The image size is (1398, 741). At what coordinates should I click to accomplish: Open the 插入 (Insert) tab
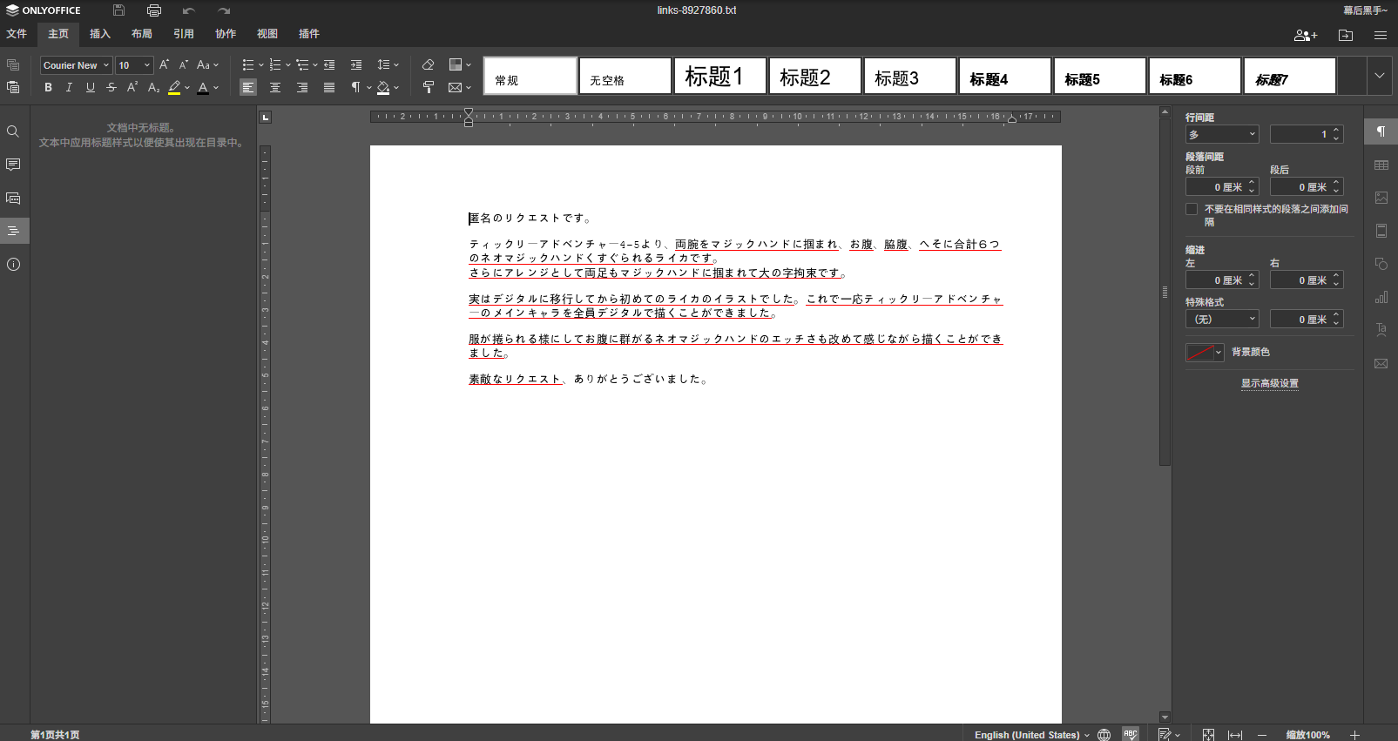click(100, 34)
